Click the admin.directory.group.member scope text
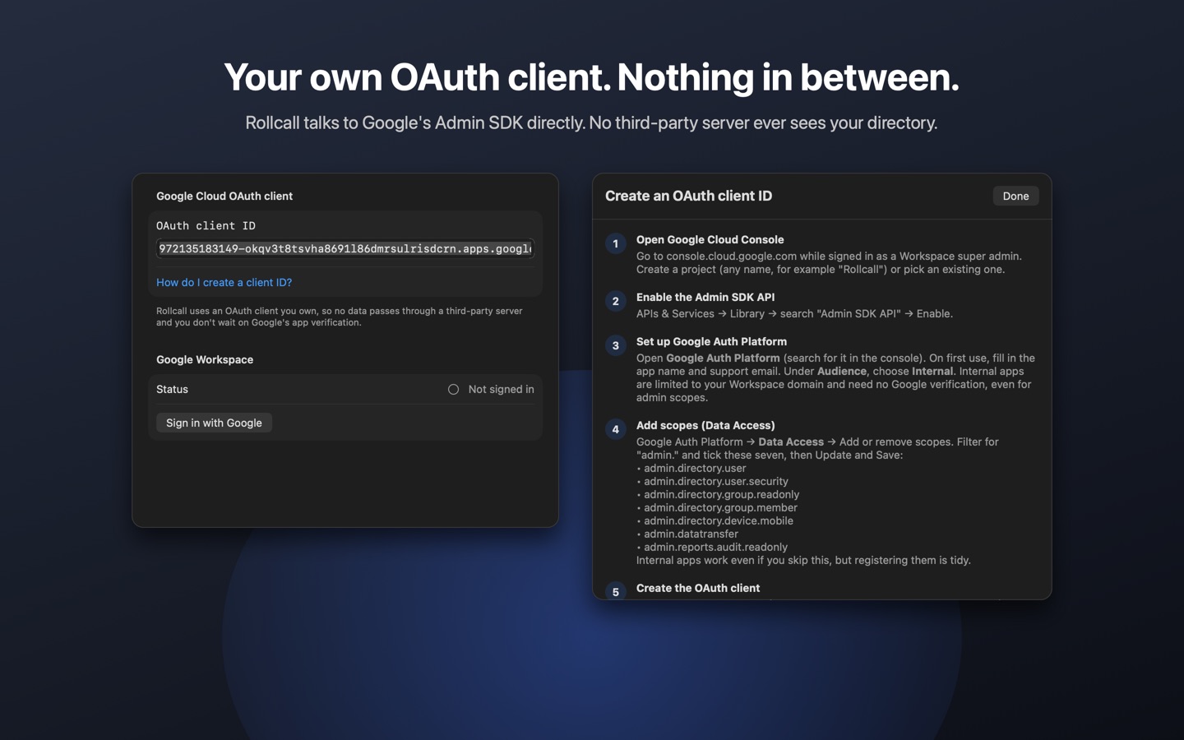Image resolution: width=1184 pixels, height=740 pixels. click(720, 507)
